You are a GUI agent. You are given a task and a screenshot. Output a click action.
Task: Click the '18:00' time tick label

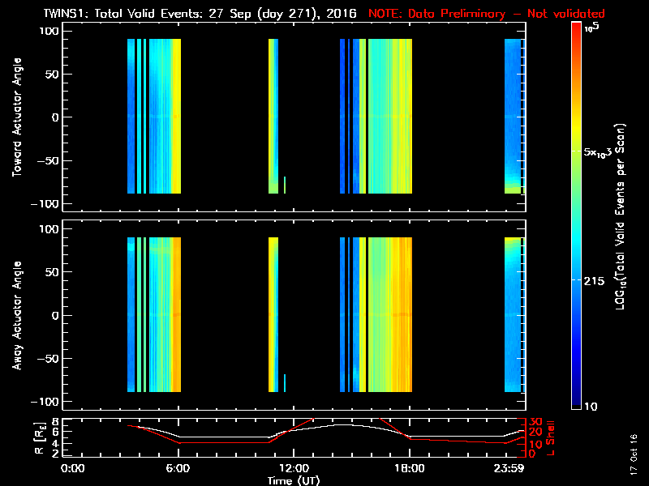pyautogui.click(x=410, y=469)
